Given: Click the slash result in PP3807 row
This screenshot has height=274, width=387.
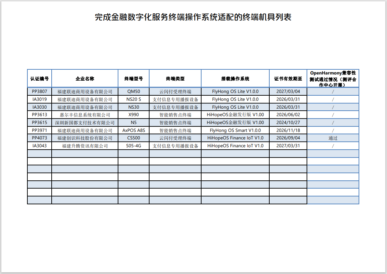Looking at the screenshot, I should point(333,92).
